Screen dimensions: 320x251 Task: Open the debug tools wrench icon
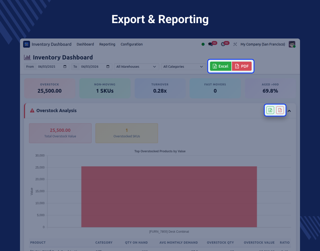tap(235, 44)
